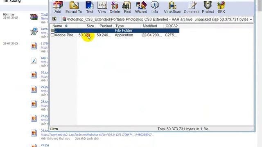Select the Adobe Pho... application file
Viewport: 262px width, 147px height.
point(64,35)
